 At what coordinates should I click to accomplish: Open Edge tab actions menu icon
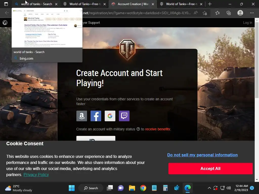pyautogui.click(x=6, y=4)
